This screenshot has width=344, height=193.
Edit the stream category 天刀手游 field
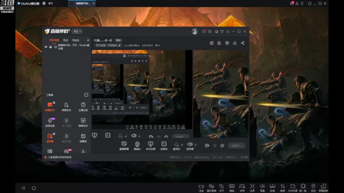coord(108,45)
